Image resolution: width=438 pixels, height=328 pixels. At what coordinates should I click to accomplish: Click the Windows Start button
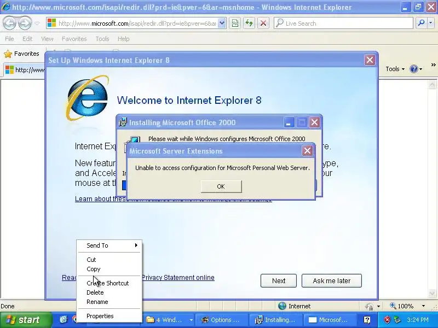(25, 320)
